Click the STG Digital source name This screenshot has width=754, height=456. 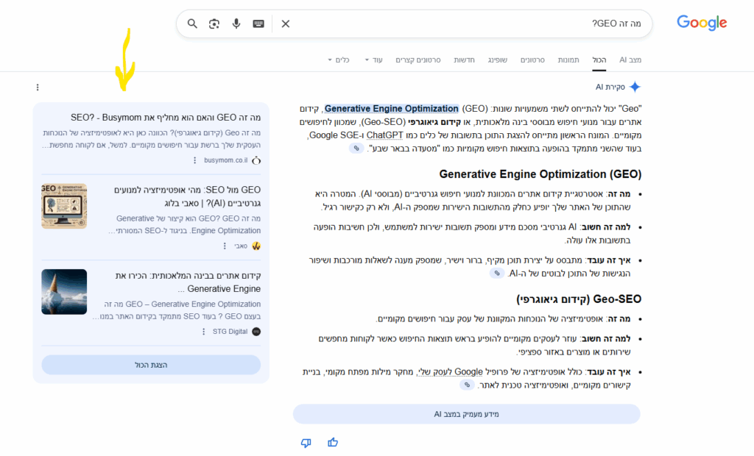click(x=230, y=332)
